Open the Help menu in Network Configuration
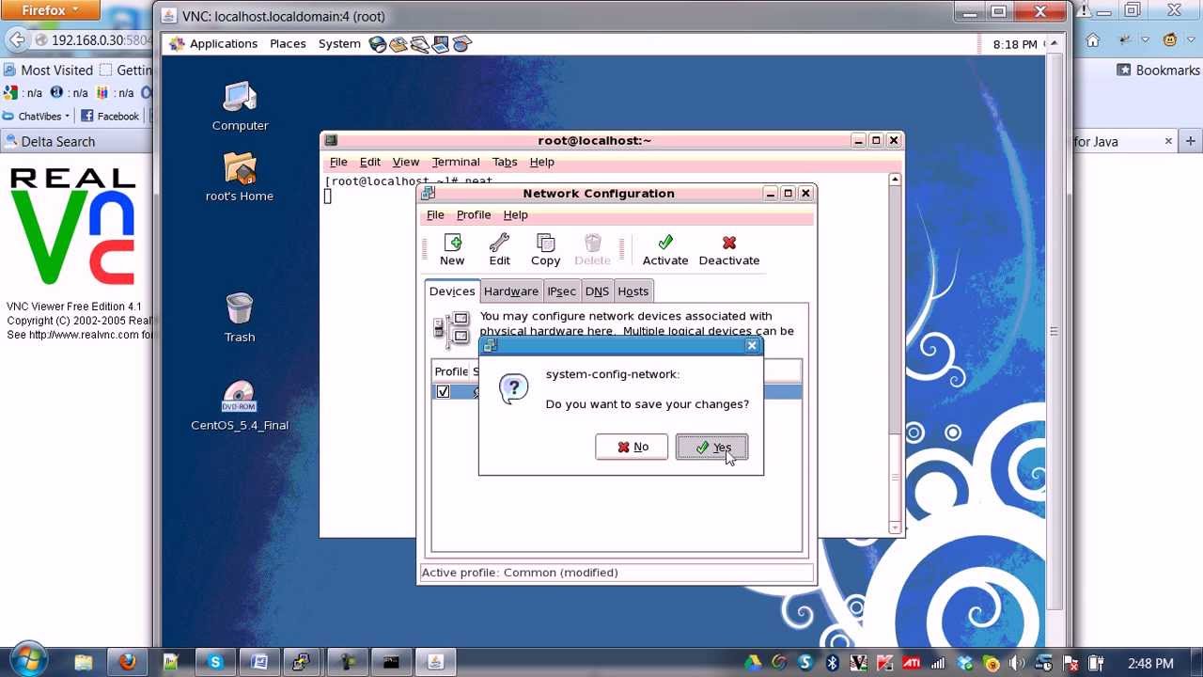1203x677 pixels. point(515,214)
